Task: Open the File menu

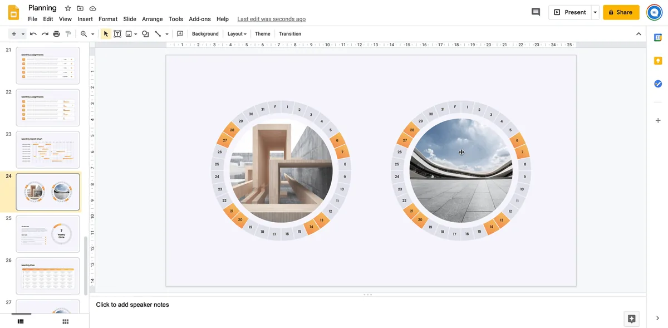Action: click(33, 19)
